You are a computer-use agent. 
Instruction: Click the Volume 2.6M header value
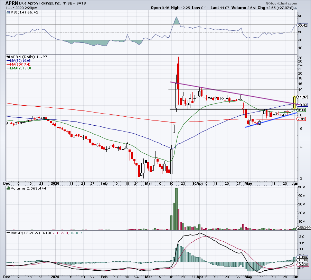(x=243, y=8)
